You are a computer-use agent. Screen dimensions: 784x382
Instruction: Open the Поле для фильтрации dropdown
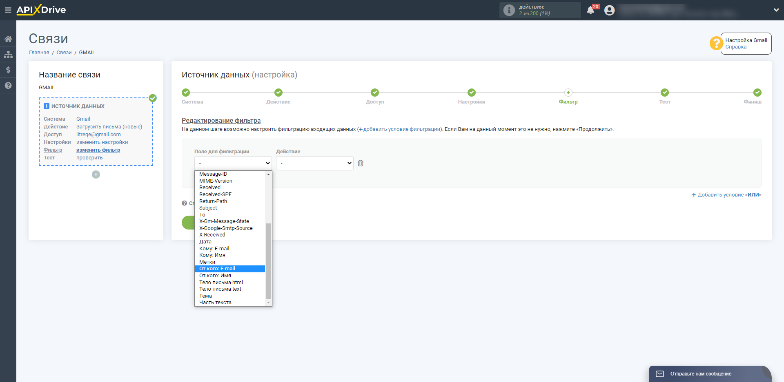233,163
